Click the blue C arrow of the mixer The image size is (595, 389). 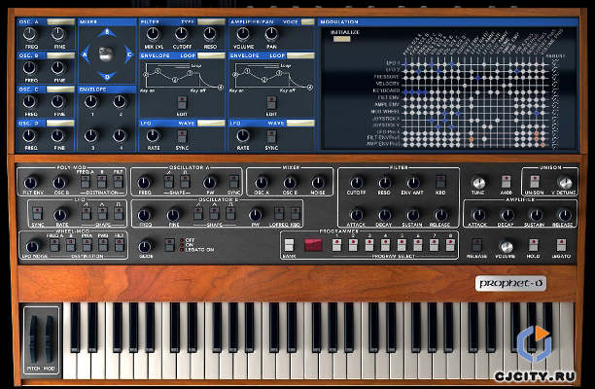click(128, 54)
